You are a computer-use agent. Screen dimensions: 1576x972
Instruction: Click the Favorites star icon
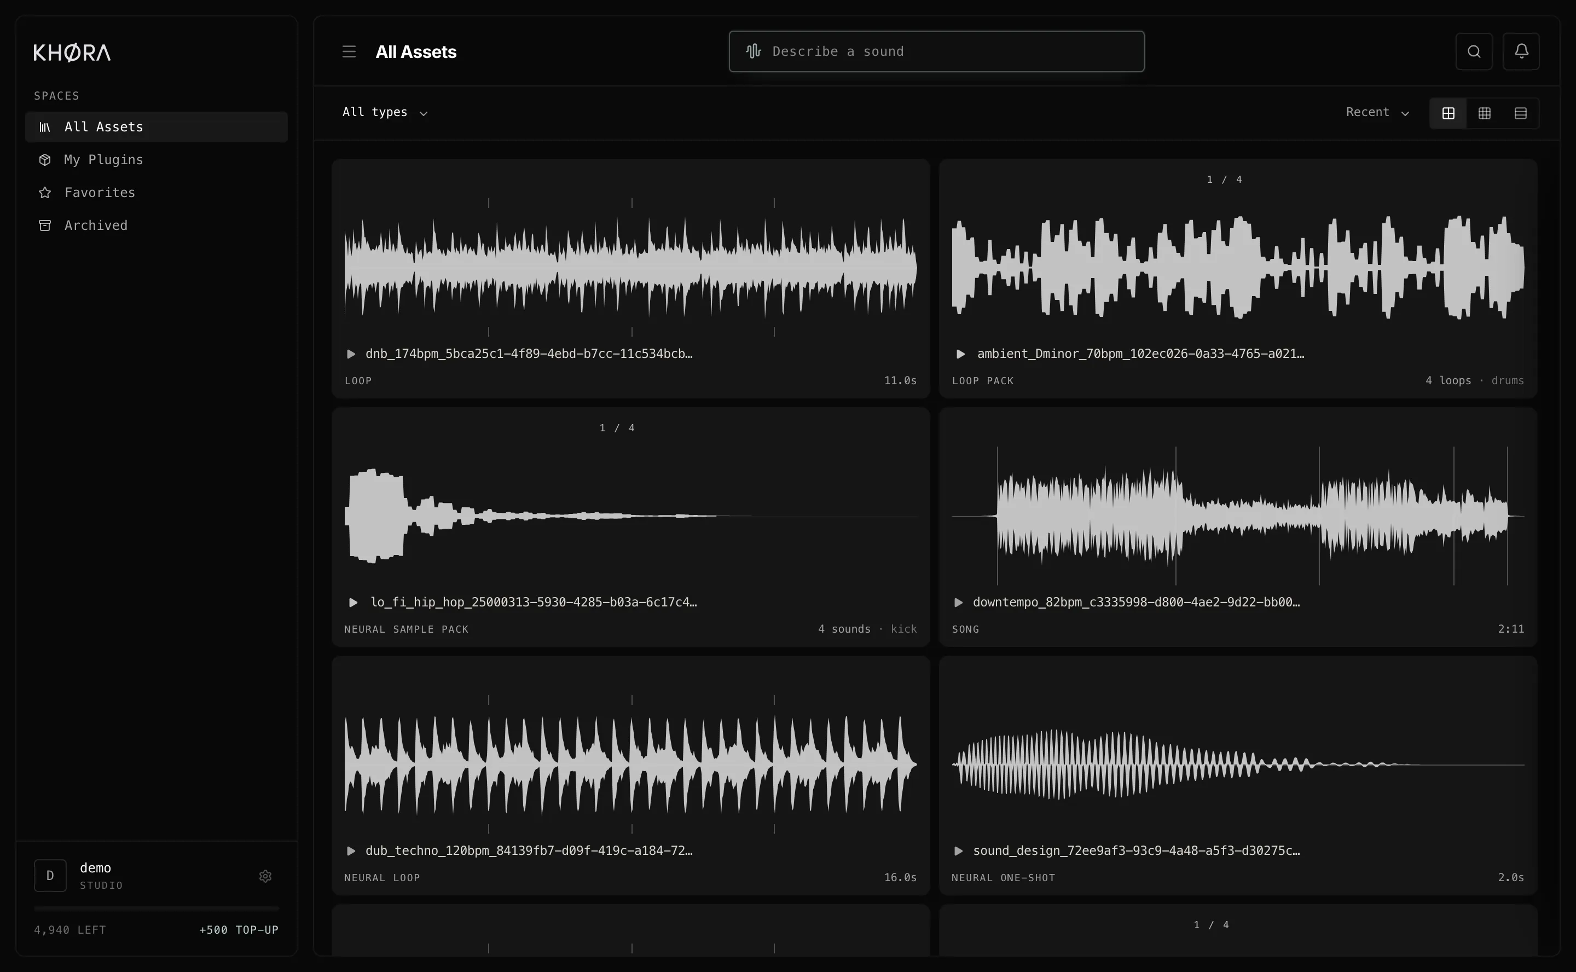[x=44, y=192]
